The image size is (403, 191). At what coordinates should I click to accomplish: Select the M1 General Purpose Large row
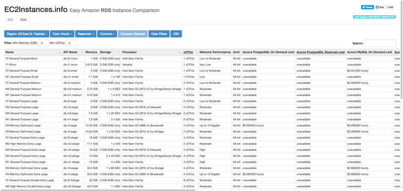click(201, 120)
